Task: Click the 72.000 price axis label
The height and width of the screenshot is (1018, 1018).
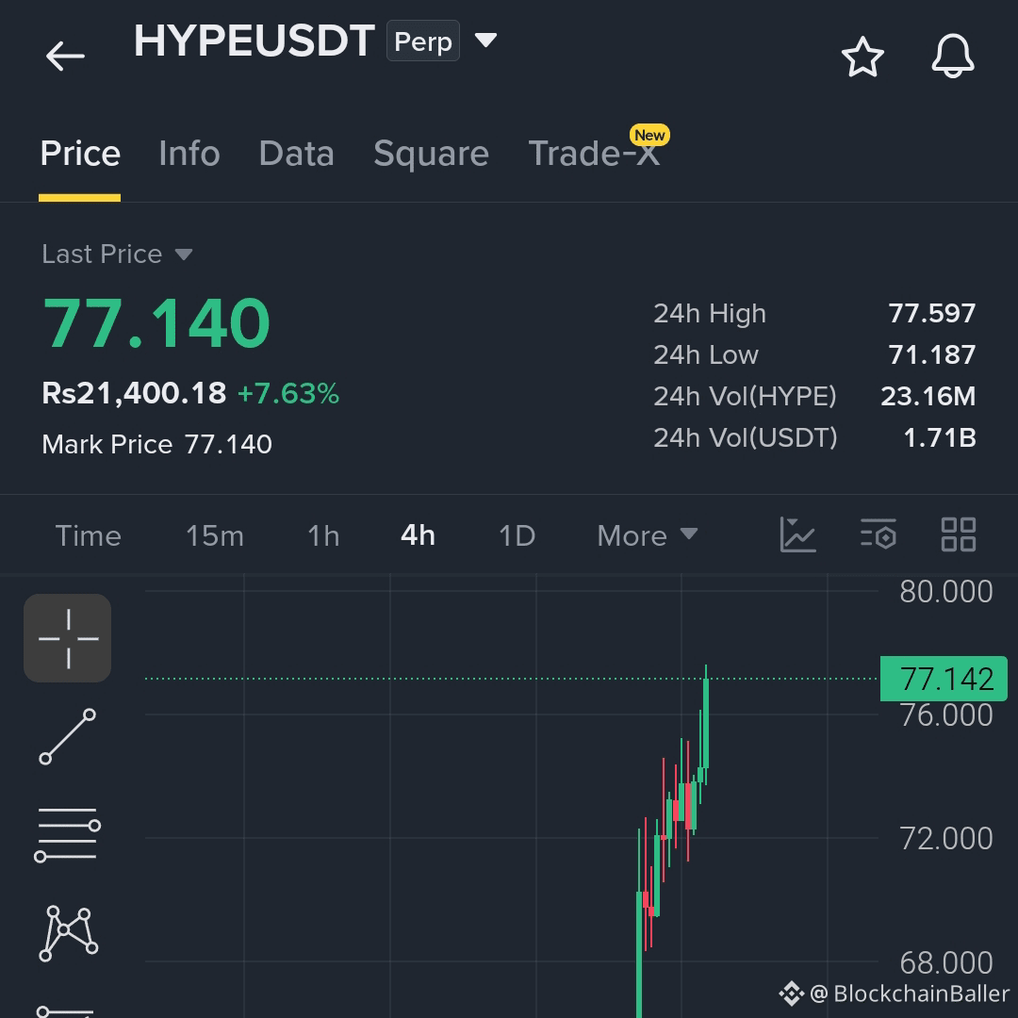Action: (946, 839)
